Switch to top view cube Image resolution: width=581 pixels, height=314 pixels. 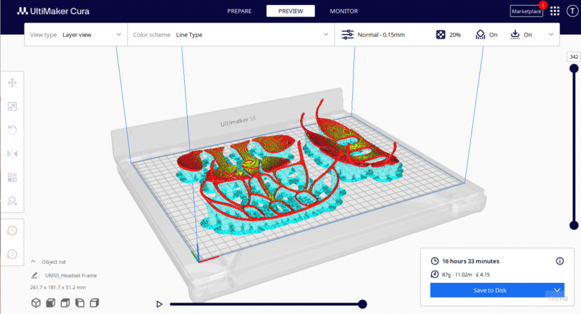(65, 303)
